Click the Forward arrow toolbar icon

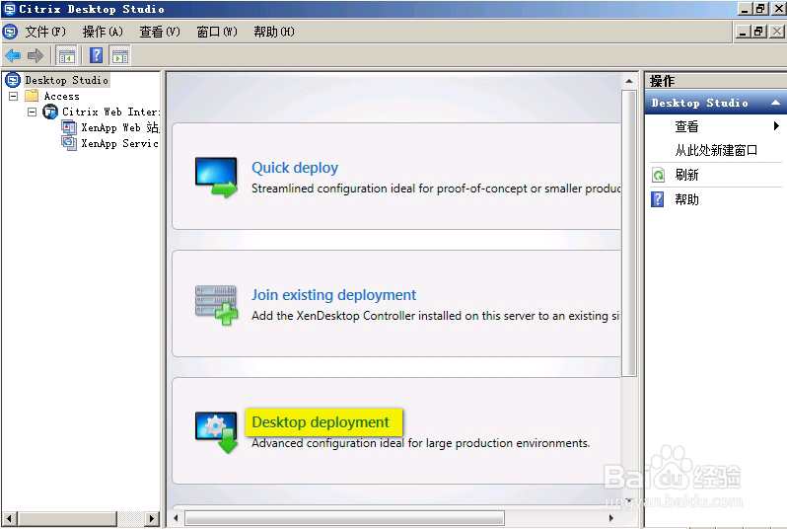tap(36, 55)
